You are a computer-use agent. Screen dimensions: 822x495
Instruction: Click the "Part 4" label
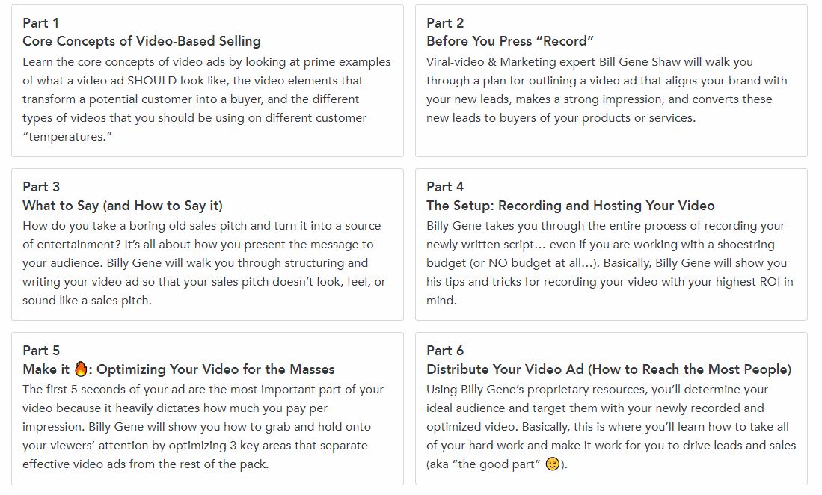445,186
